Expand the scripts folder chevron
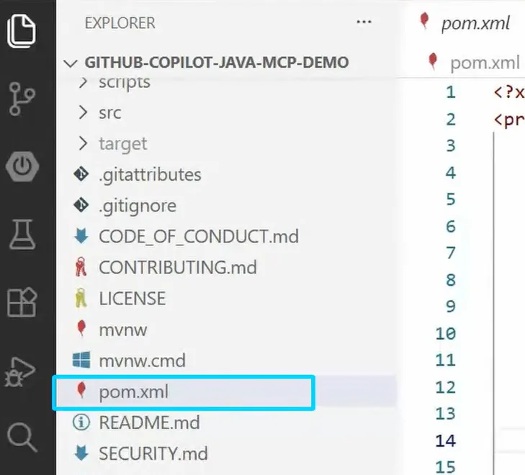 [83, 82]
